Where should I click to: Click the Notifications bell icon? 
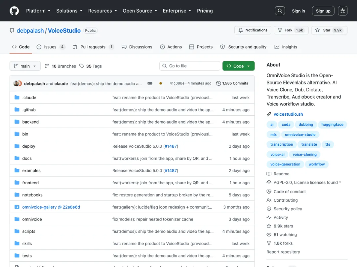pyautogui.click(x=241, y=30)
